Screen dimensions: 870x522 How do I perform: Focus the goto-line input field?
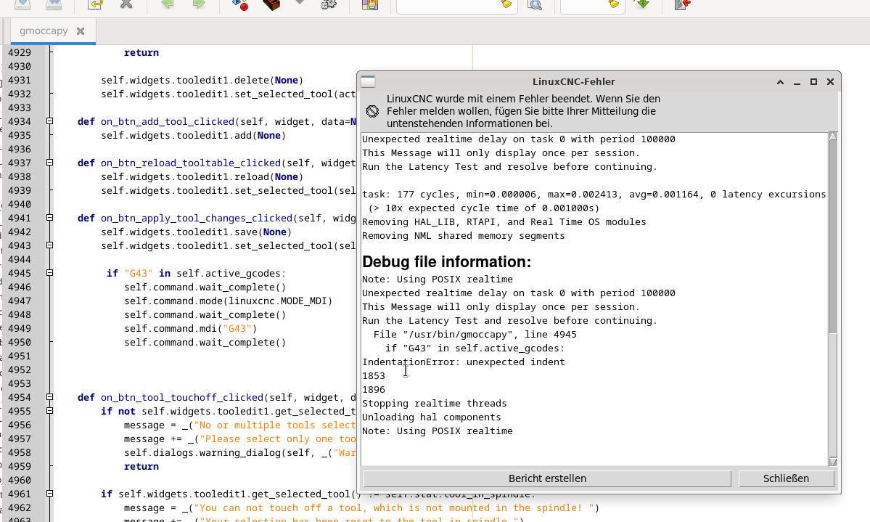(x=584, y=5)
